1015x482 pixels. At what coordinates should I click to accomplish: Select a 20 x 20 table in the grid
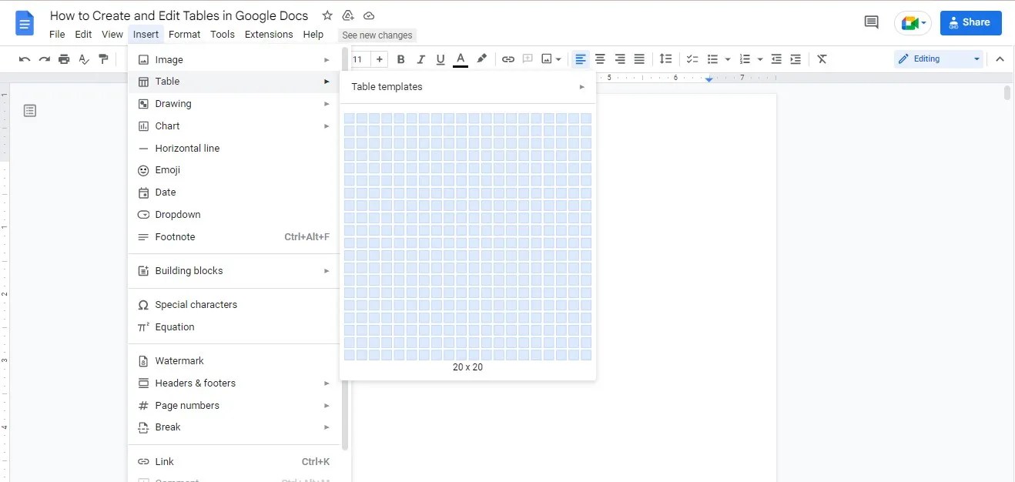pyautogui.click(x=587, y=354)
